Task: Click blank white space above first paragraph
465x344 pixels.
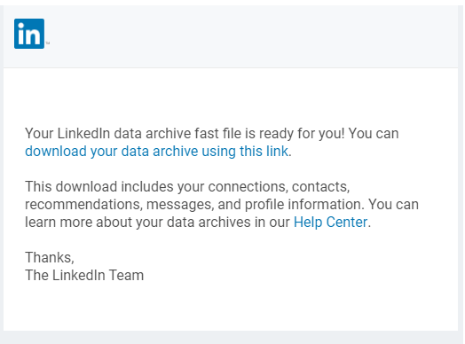Action: tap(231, 95)
